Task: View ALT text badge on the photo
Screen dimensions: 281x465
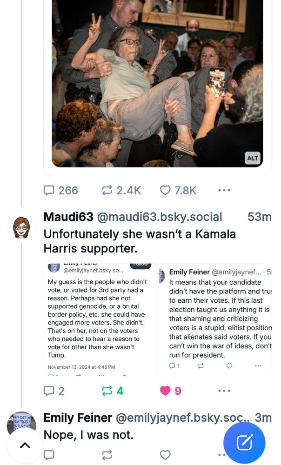Action: [253, 158]
